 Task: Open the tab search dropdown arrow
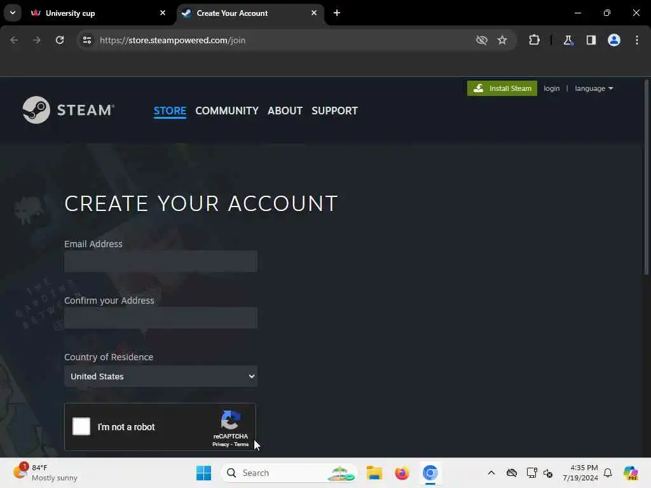(13, 13)
